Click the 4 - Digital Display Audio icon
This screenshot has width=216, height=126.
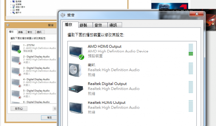pyautogui.click(x=16, y=83)
